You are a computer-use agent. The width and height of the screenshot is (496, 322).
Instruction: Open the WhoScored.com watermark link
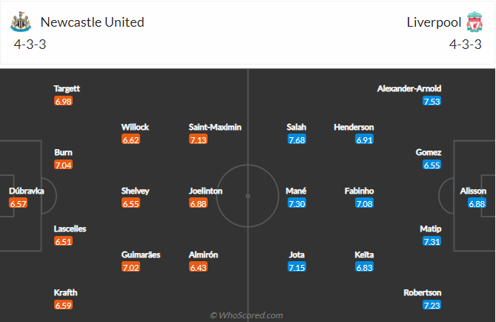tap(246, 315)
